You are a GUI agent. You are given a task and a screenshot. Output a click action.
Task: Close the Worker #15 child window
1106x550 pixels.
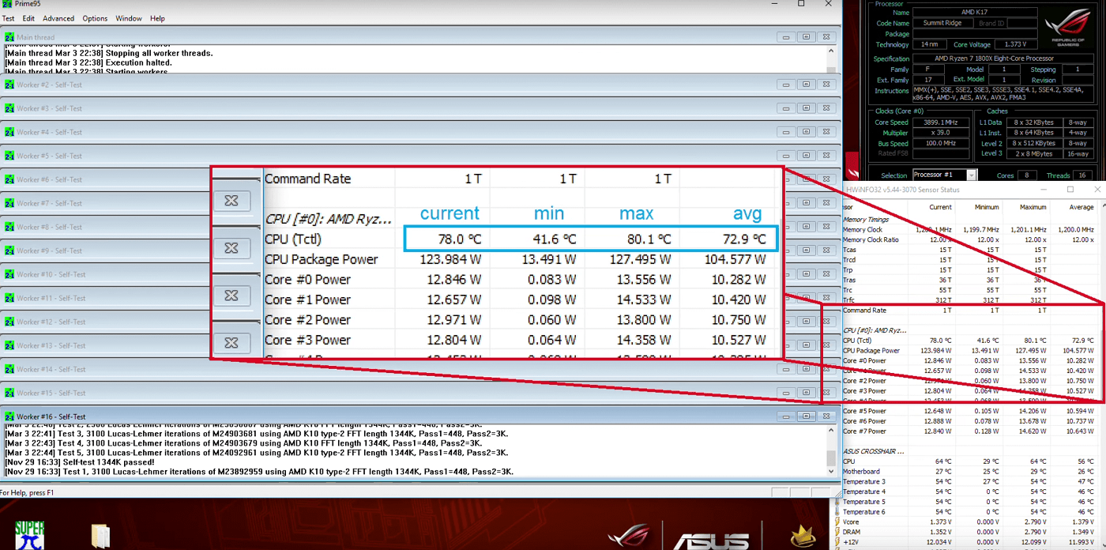(x=826, y=393)
